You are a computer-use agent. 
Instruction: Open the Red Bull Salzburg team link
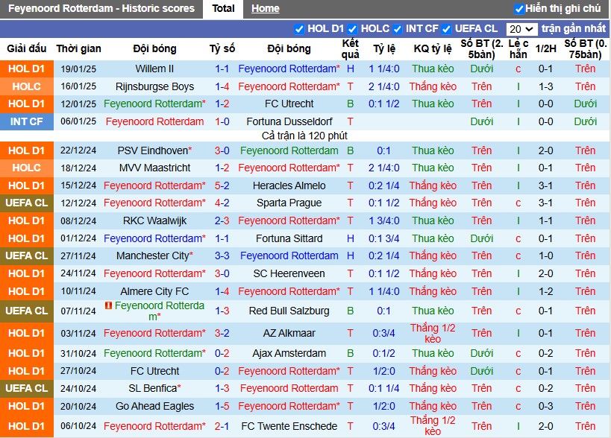click(x=289, y=311)
